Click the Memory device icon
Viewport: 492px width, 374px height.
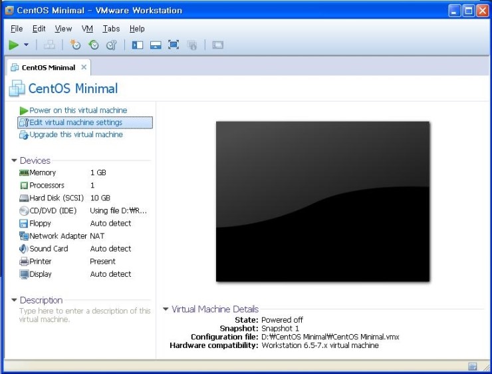[x=24, y=173]
